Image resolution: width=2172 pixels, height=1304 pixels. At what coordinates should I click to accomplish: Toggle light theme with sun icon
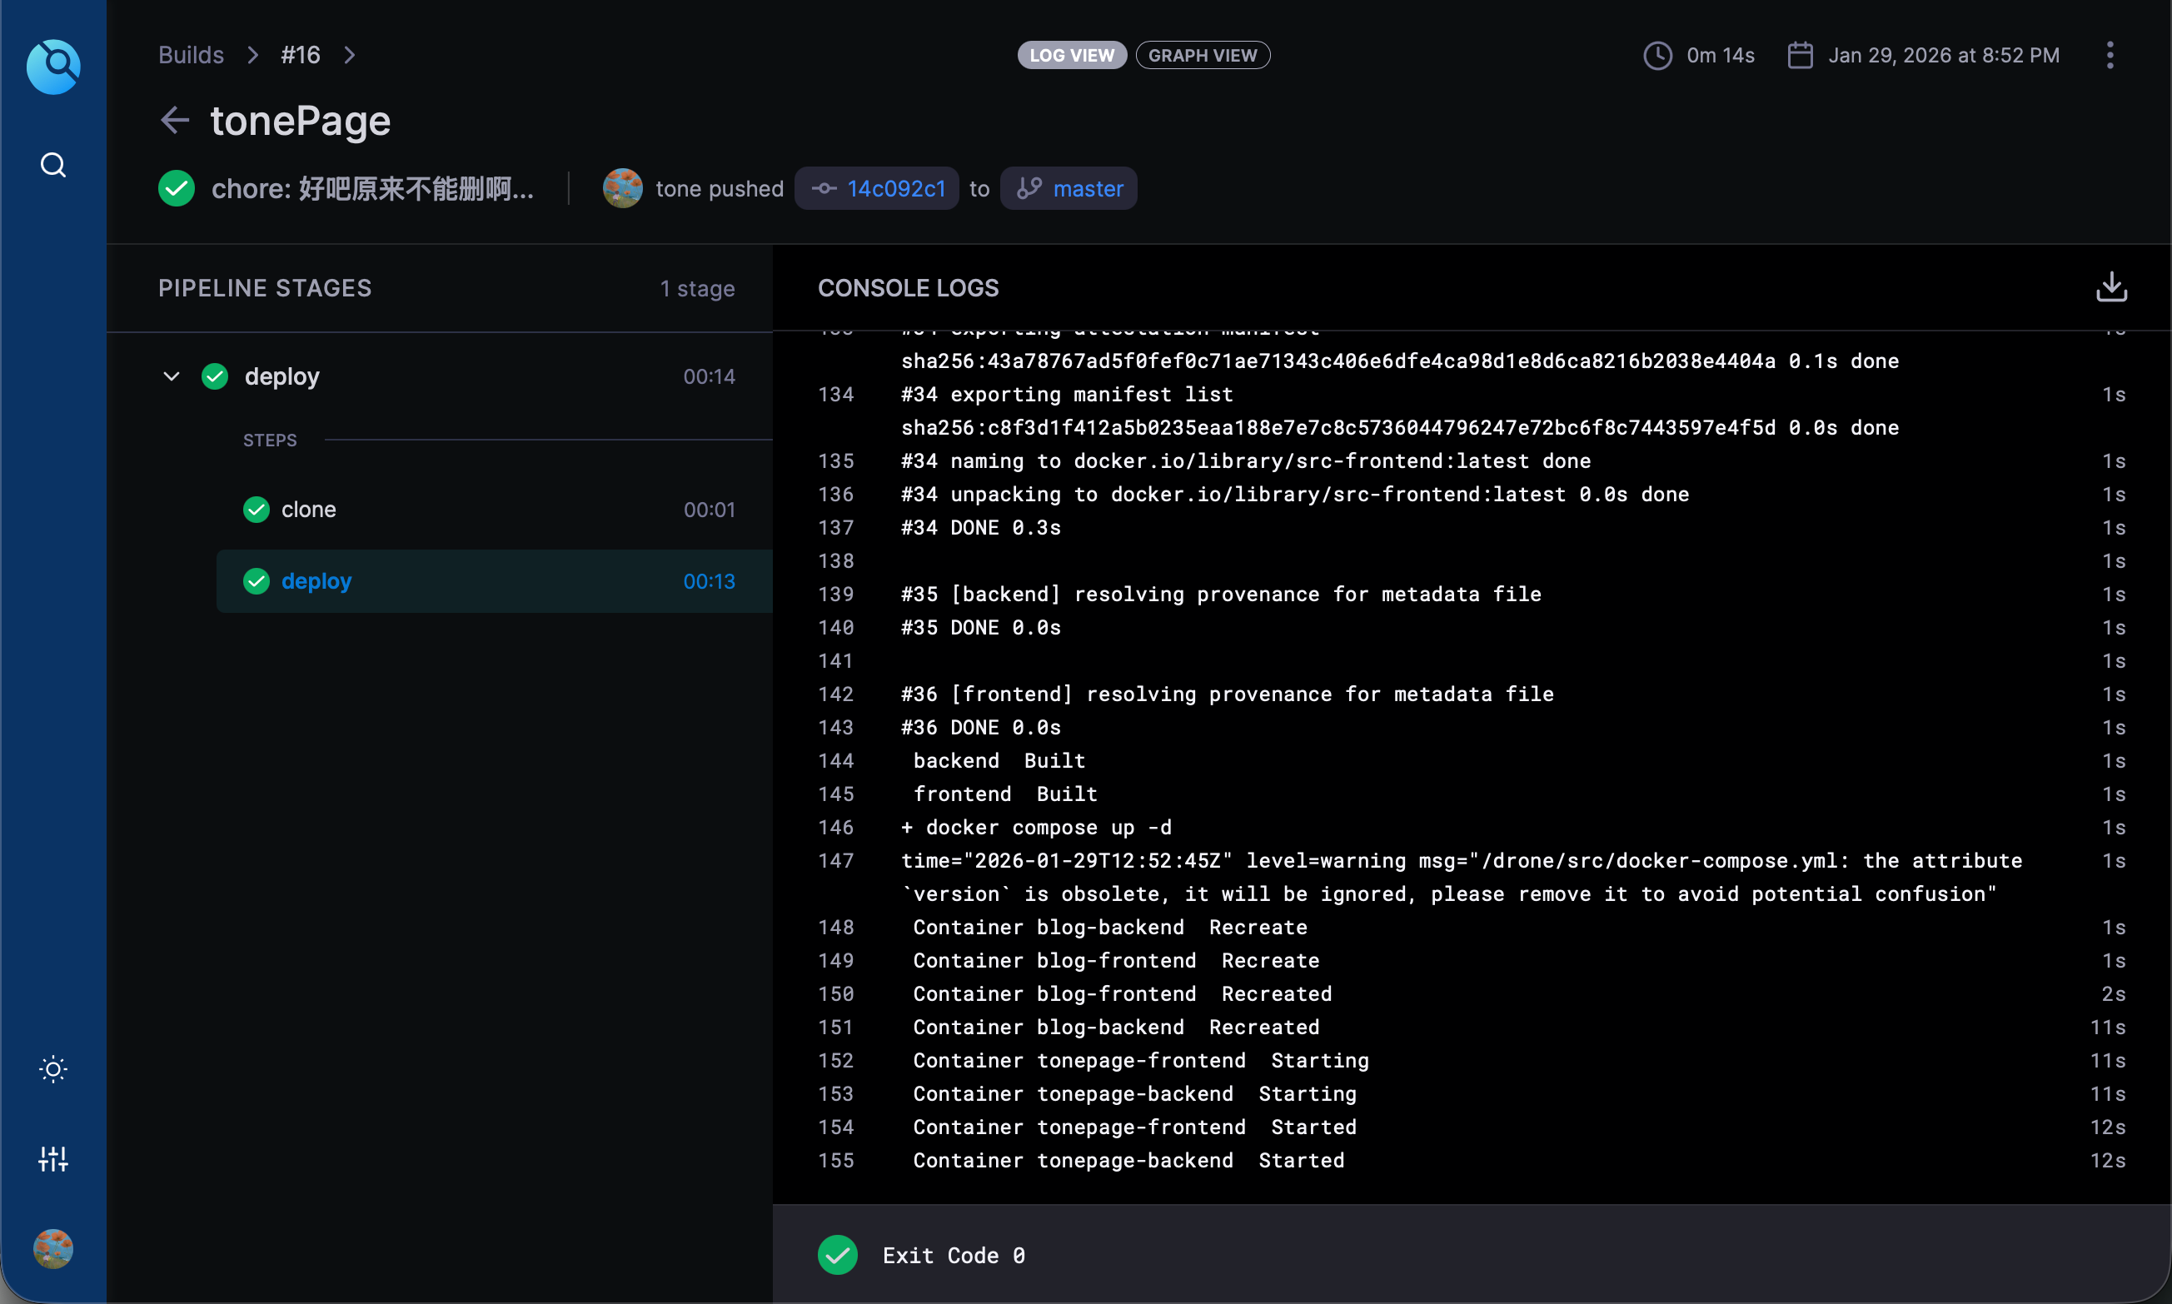tap(53, 1069)
